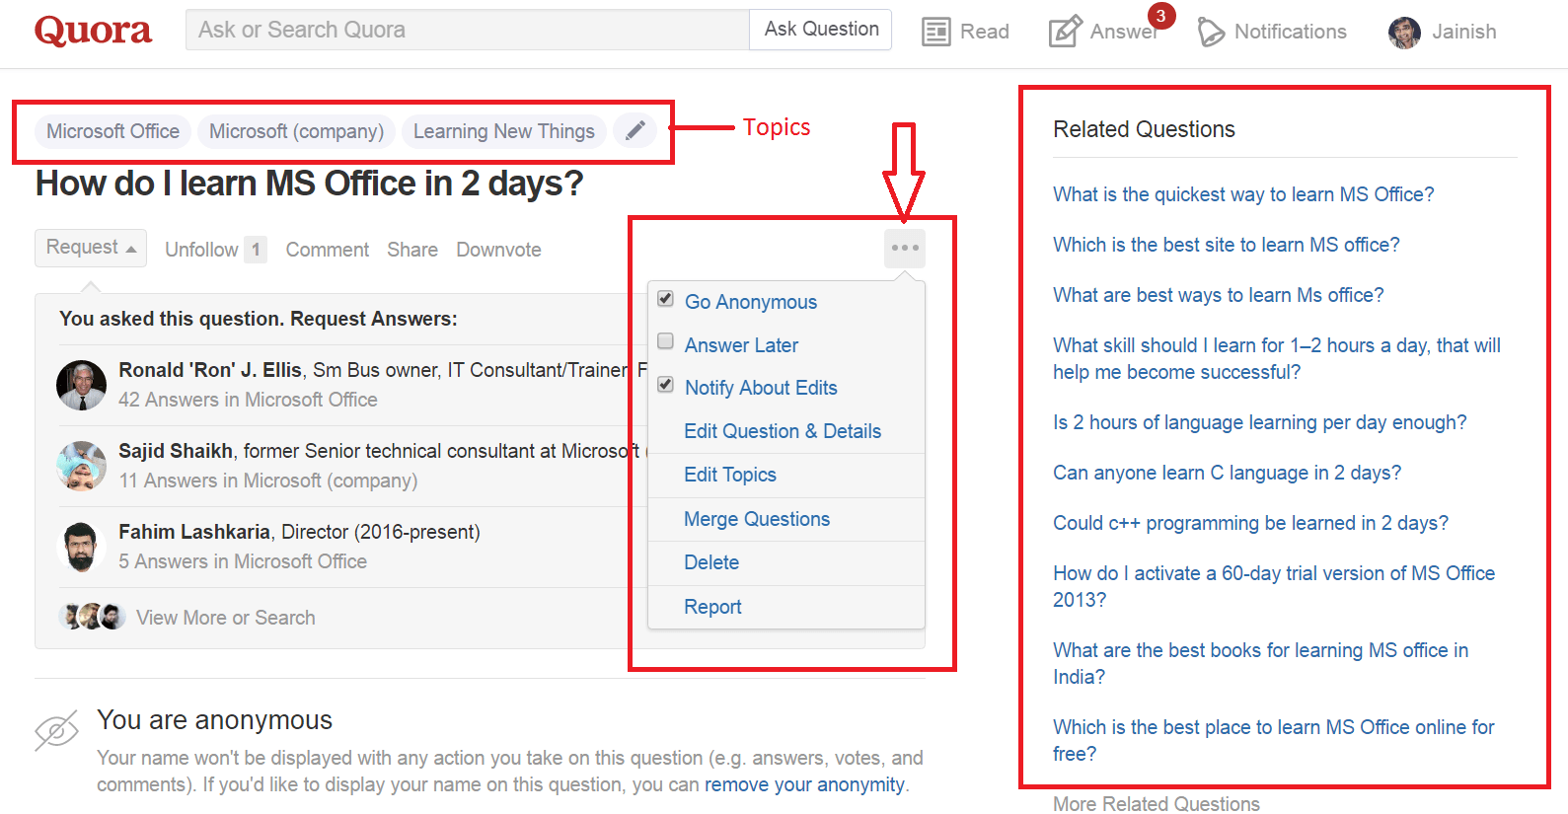
Task: Click the Comment link
Action: (328, 250)
